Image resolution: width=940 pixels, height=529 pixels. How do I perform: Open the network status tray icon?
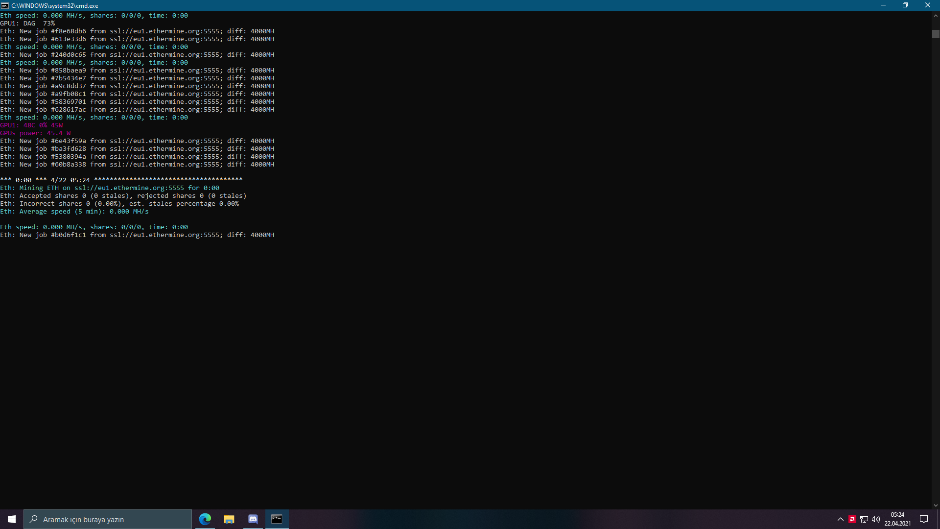point(864,519)
